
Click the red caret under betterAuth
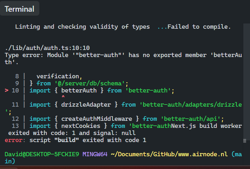63,97
